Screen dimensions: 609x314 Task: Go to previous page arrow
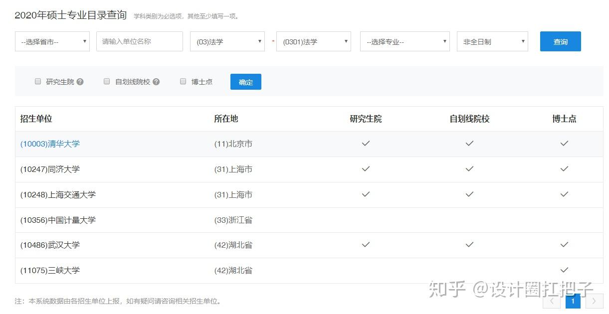click(552, 301)
